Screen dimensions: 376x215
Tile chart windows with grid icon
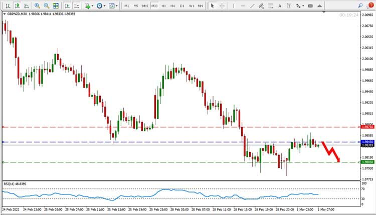click(56, 6)
